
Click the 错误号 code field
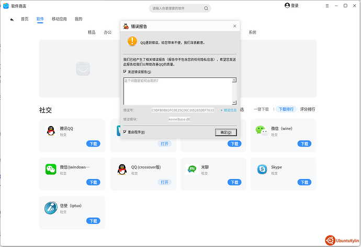coord(183,110)
